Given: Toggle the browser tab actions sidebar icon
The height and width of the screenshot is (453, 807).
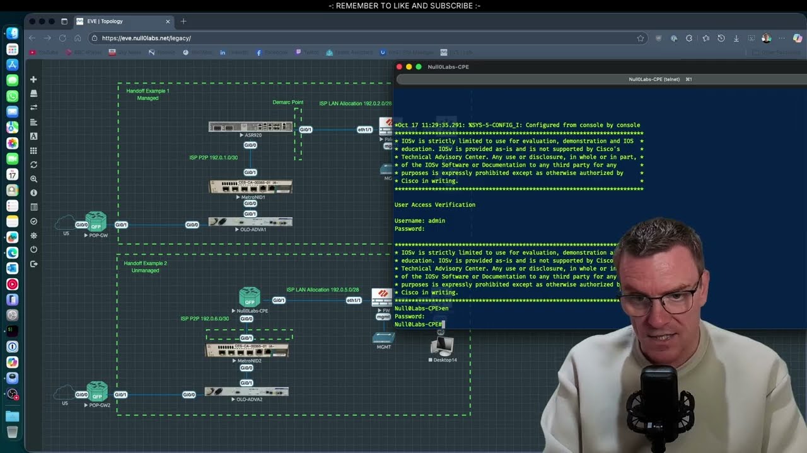Looking at the screenshot, I should tap(64, 21).
